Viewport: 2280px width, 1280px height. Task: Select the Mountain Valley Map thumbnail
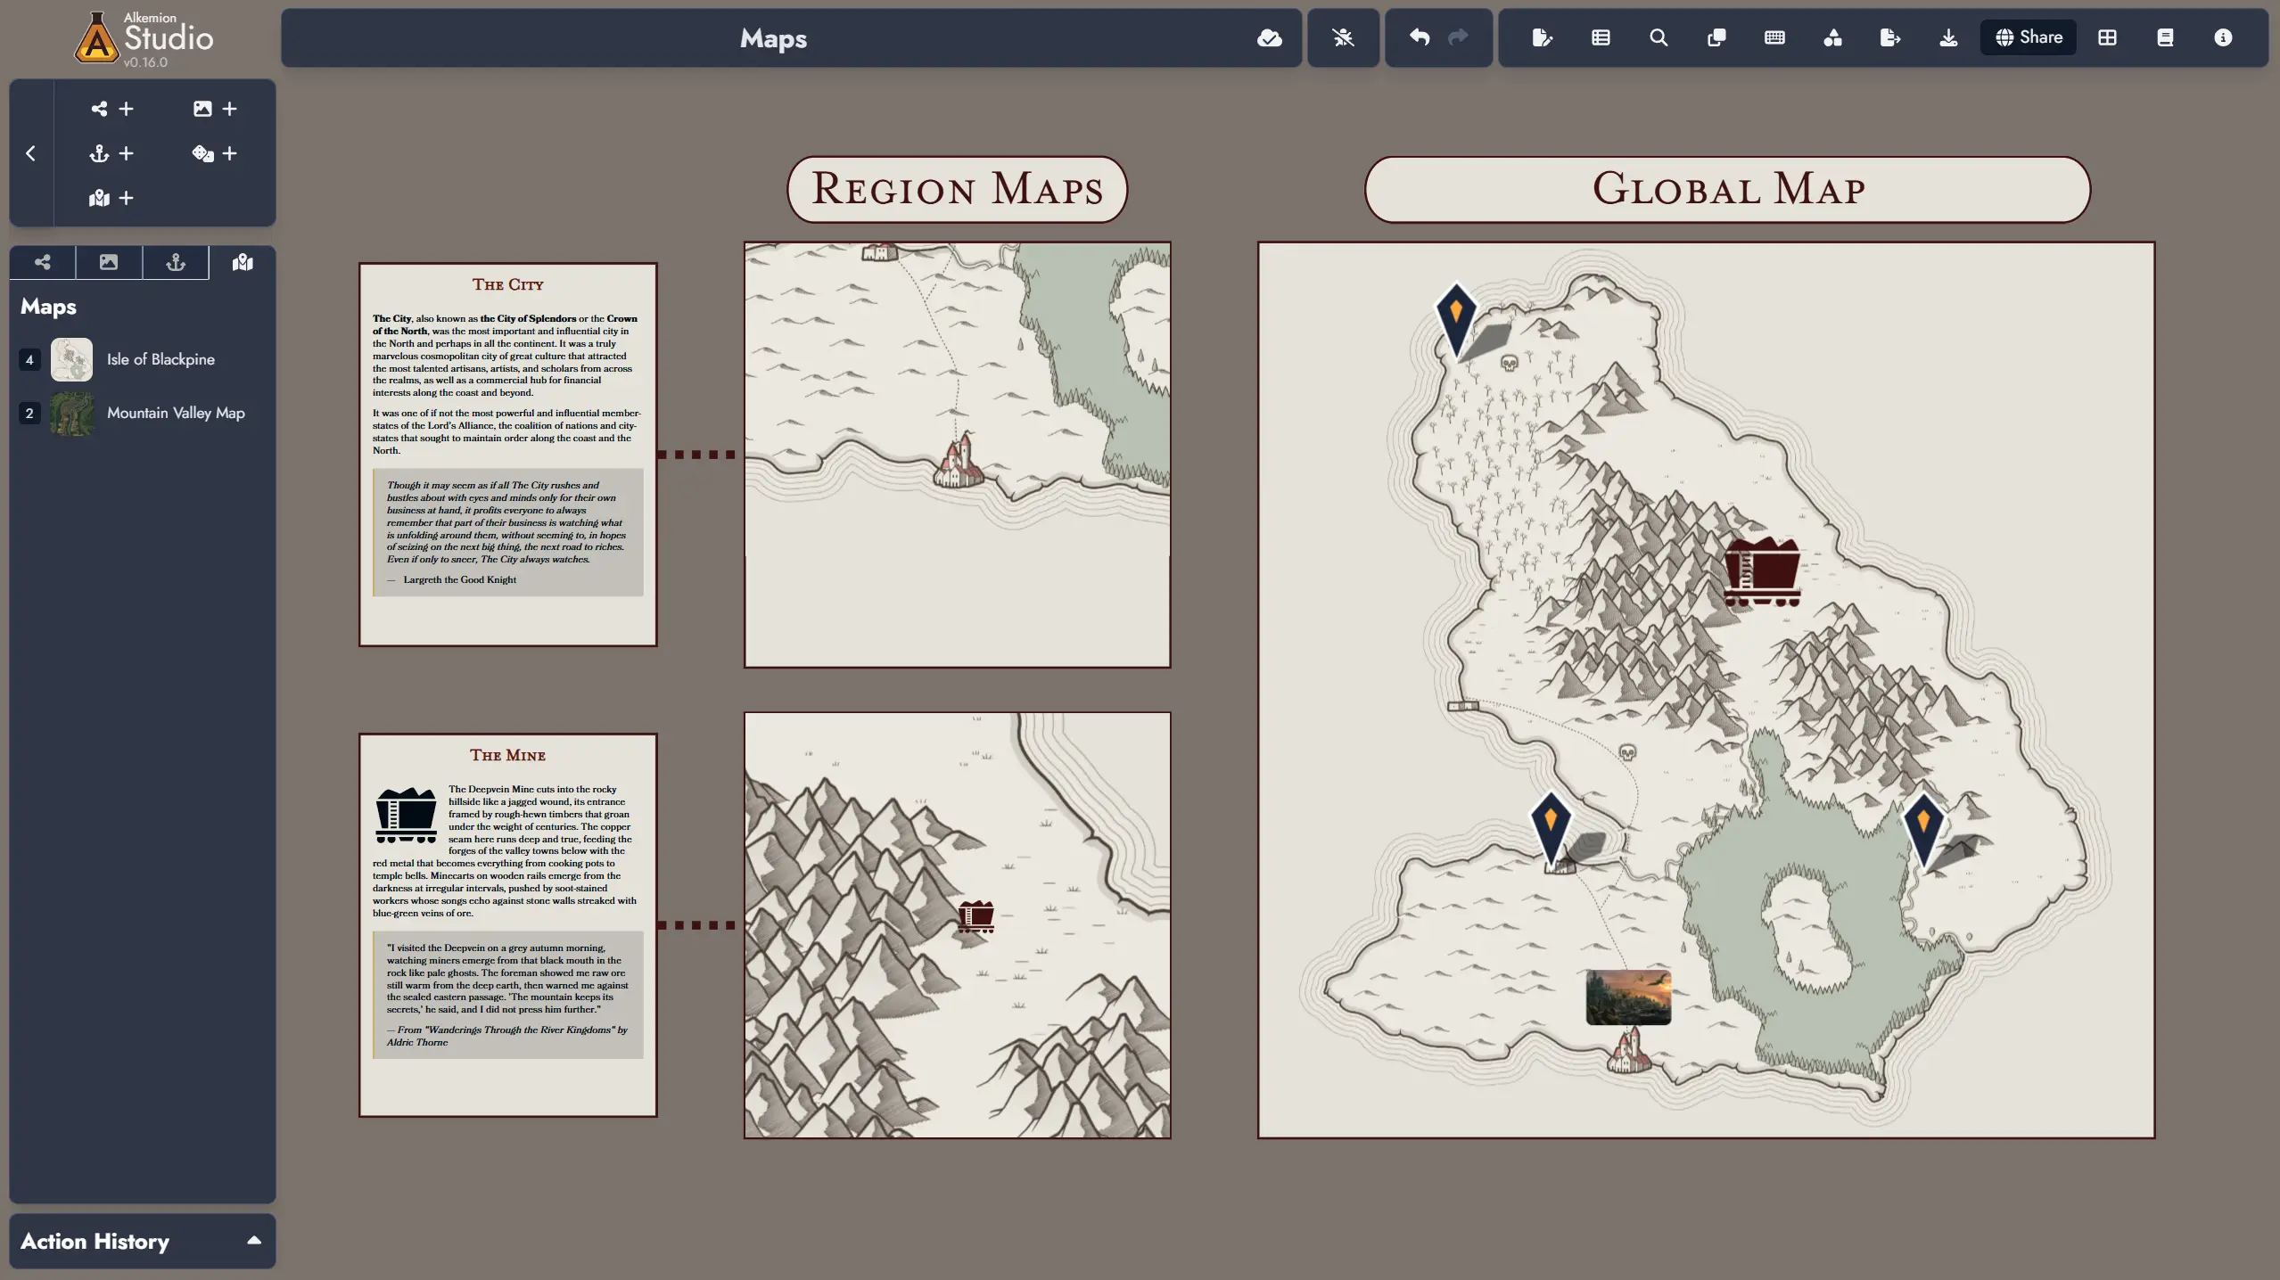pos(72,413)
